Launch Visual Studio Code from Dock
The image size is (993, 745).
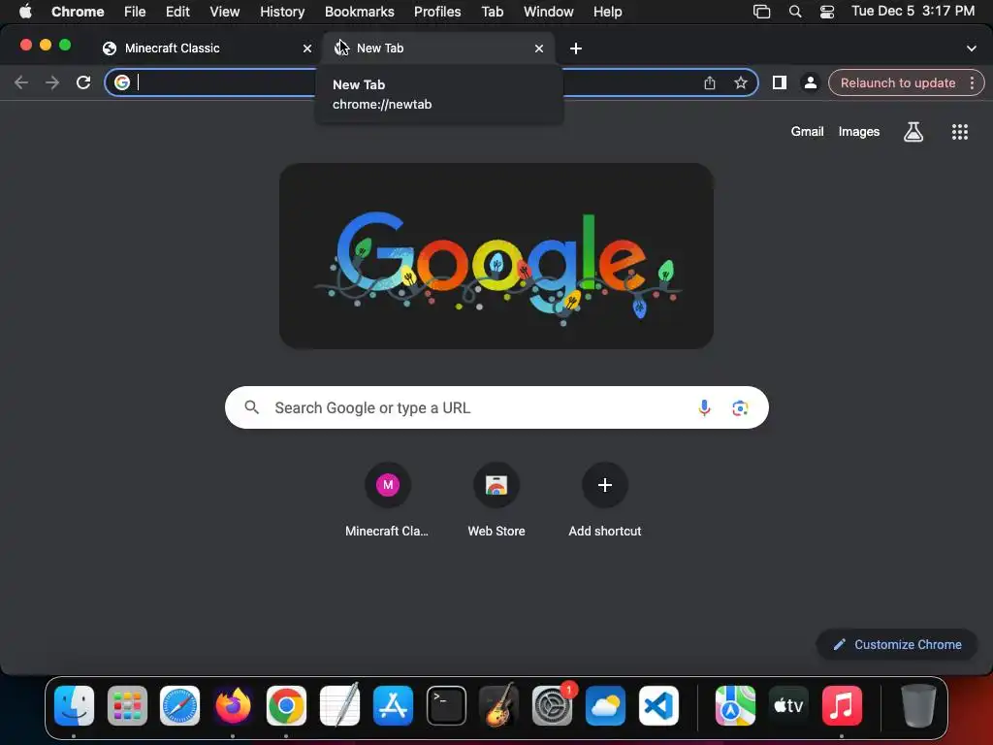[658, 705]
